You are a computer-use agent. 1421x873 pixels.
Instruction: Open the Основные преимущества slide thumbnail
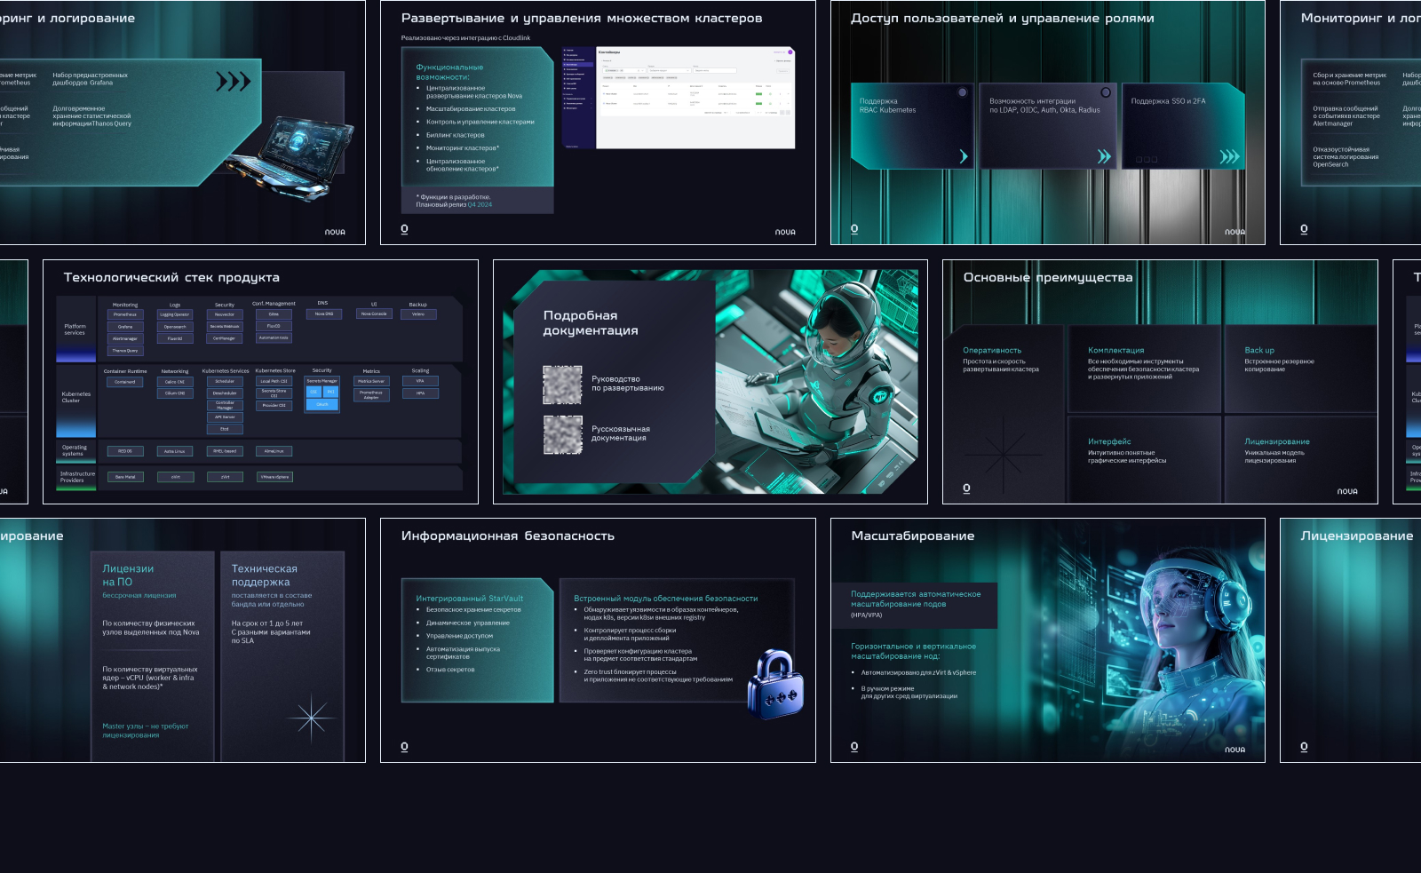[x=1159, y=382]
